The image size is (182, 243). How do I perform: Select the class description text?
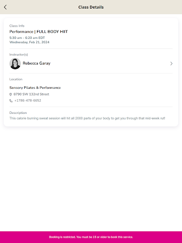pos(87,118)
